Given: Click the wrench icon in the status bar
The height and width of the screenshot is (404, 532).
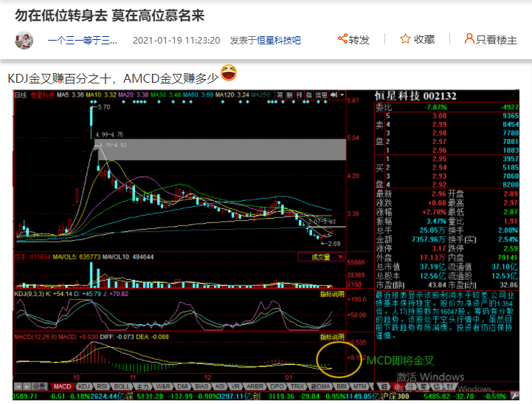Looking at the screenshot, I should pyautogui.click(x=515, y=396).
